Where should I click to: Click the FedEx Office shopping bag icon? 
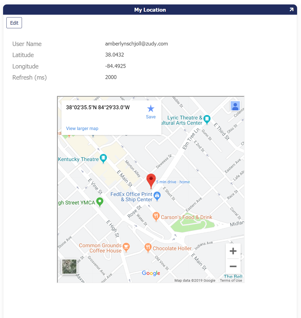pyautogui.click(x=157, y=195)
